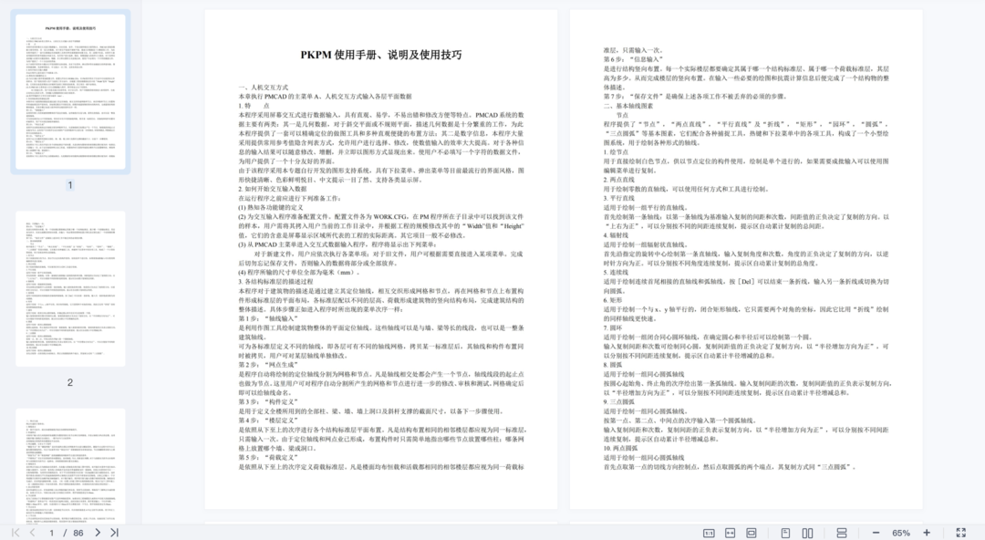
Task: Click the page label '1' under thumbnail
Action: click(x=69, y=185)
